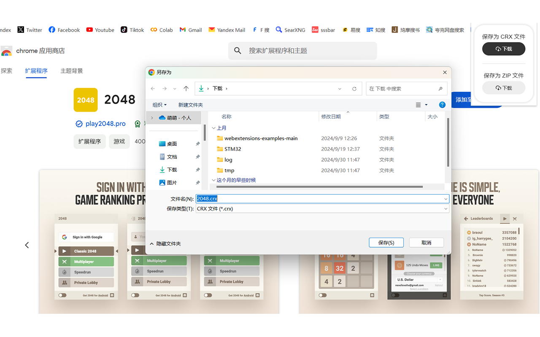Sort by 修改日期 column header

tap(331, 117)
